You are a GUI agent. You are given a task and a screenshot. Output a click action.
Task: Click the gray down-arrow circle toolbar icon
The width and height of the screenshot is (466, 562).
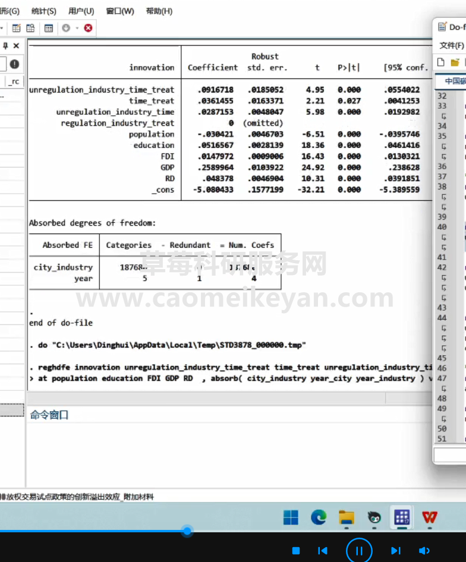(66, 28)
